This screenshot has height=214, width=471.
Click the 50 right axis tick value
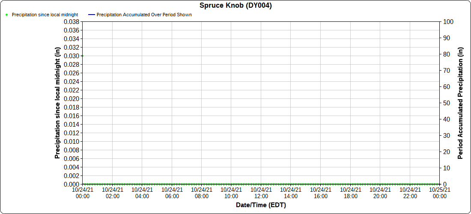[x=447, y=103]
